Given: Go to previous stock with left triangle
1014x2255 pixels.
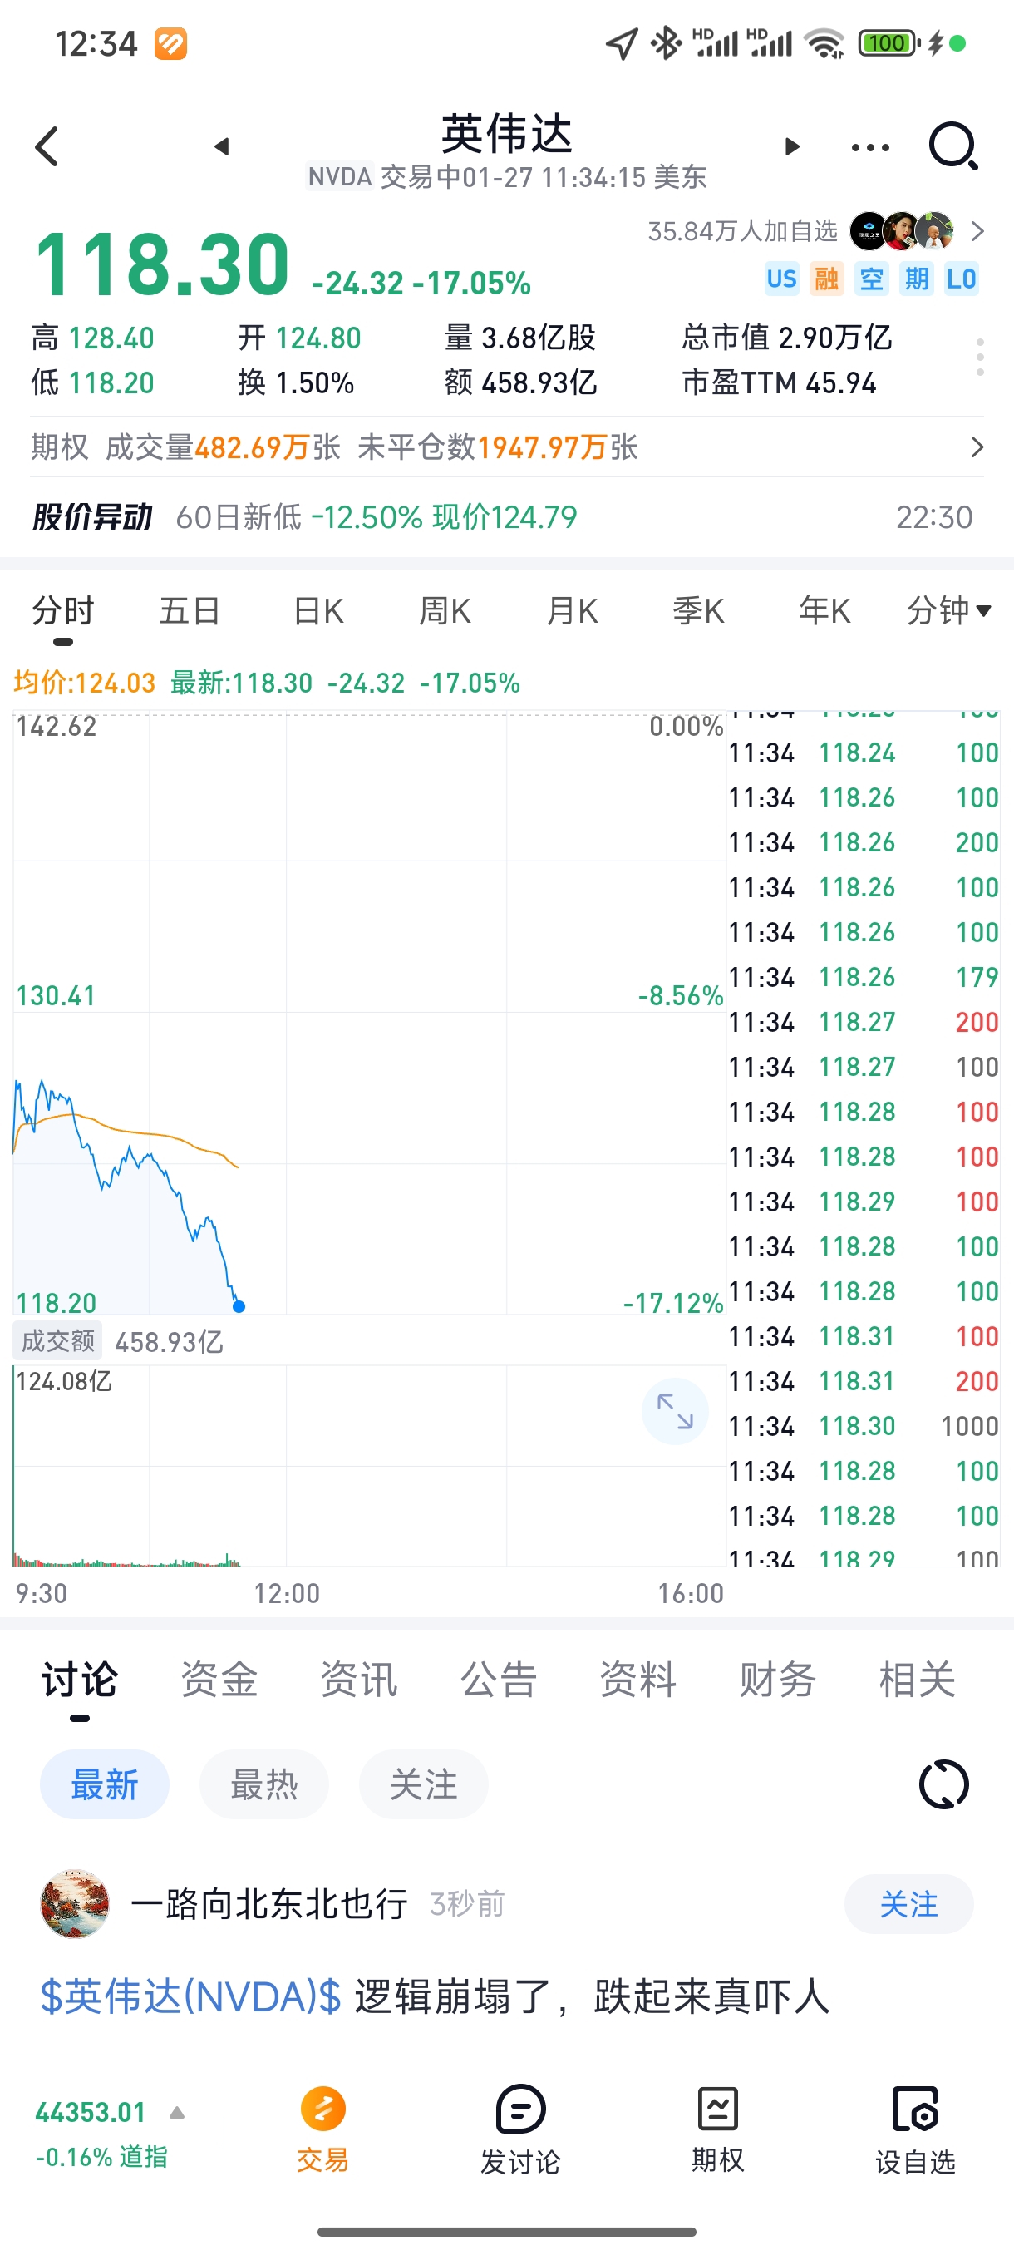Looking at the screenshot, I should click(x=222, y=146).
